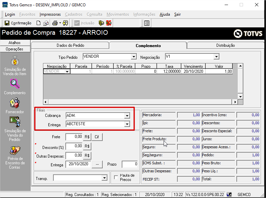Viewport: 266px width, 198px height.
Task: Click the Valor cell 1,00 in grid
Action: (x=219, y=71)
